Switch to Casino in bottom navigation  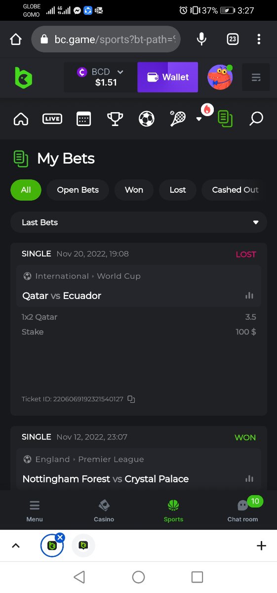point(104,510)
